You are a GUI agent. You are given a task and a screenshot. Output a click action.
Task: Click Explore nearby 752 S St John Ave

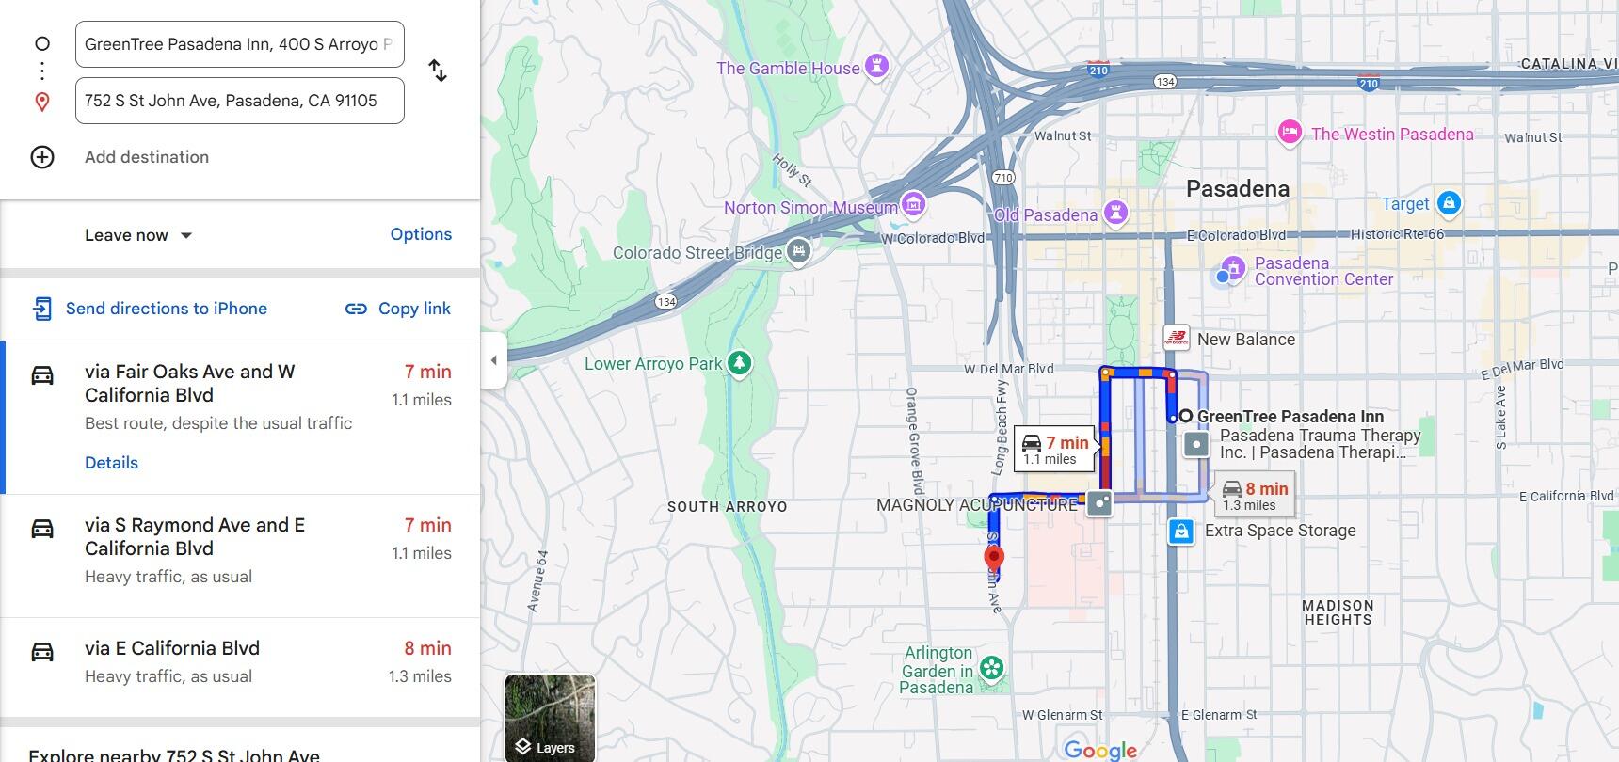(x=174, y=754)
